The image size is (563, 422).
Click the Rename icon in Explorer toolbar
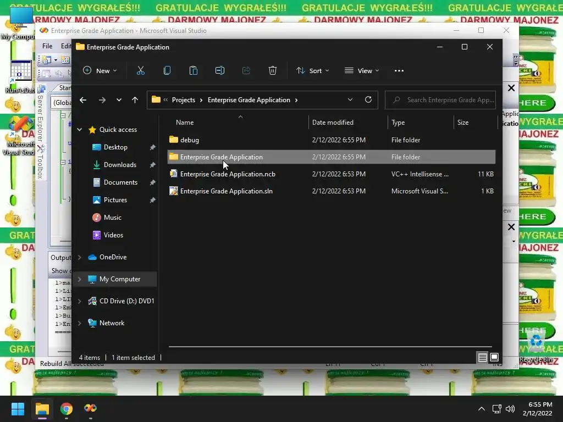tap(220, 71)
